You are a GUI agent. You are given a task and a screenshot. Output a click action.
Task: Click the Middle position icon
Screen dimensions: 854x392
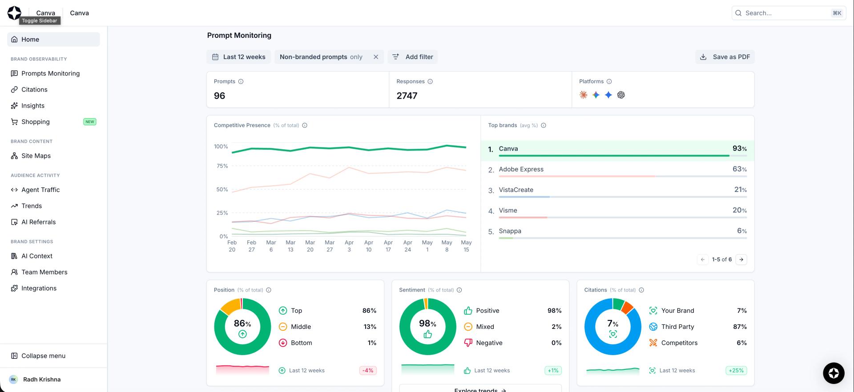point(283,327)
